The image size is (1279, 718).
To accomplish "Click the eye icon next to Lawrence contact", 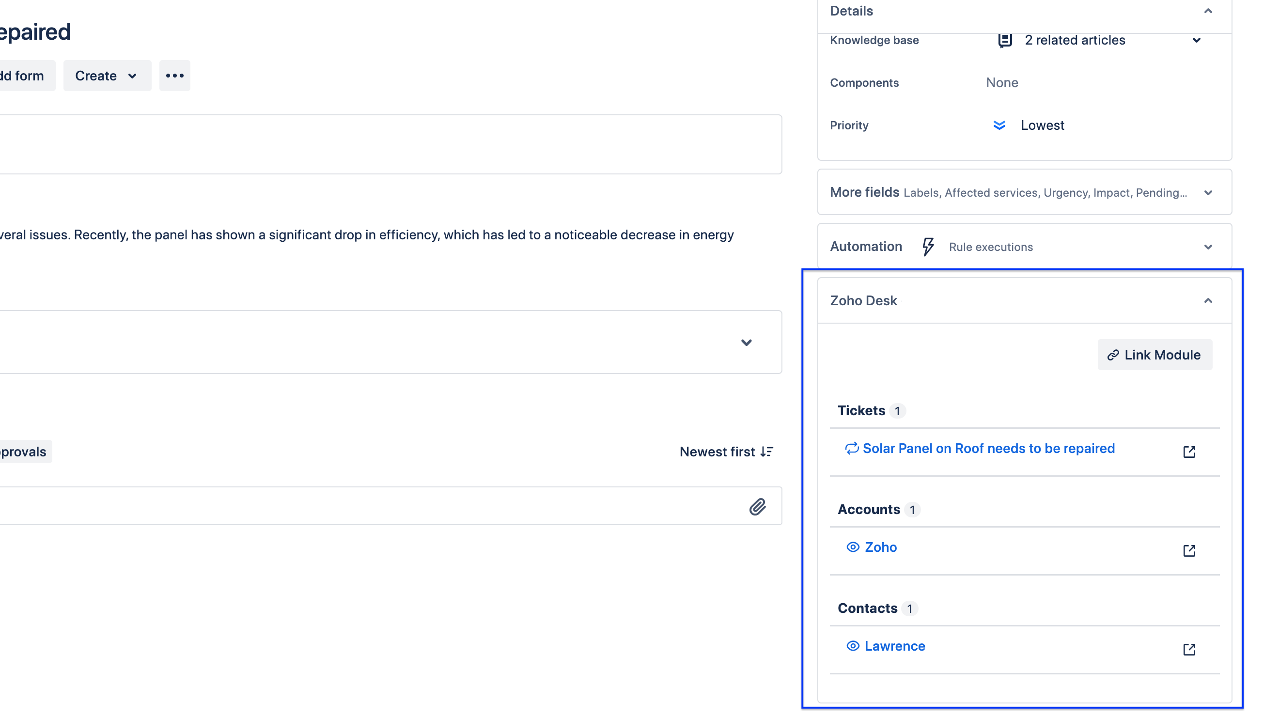I will tap(853, 646).
